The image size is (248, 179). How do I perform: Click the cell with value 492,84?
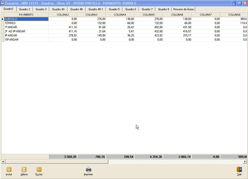149,27
